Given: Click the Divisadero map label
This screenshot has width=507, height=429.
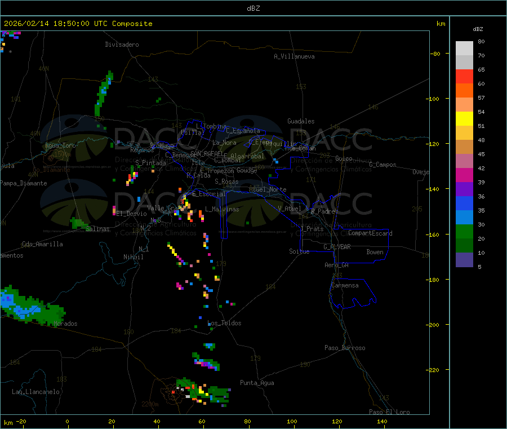Looking at the screenshot, I should tap(122, 45).
